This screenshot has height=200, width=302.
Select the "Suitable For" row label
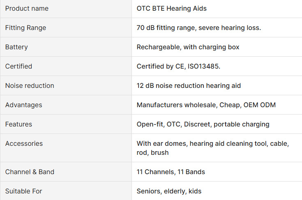[23, 191]
